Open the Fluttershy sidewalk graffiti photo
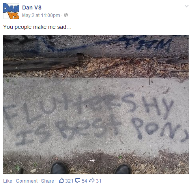 [96, 104]
